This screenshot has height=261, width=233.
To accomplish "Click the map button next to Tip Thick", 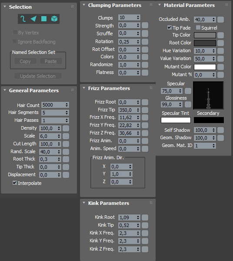I will pyautogui.click(x=66, y=167).
